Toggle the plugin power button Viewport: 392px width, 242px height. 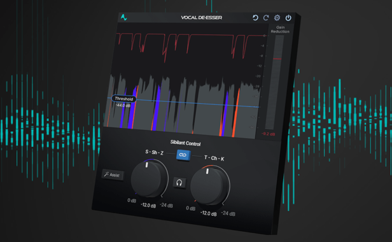click(288, 18)
